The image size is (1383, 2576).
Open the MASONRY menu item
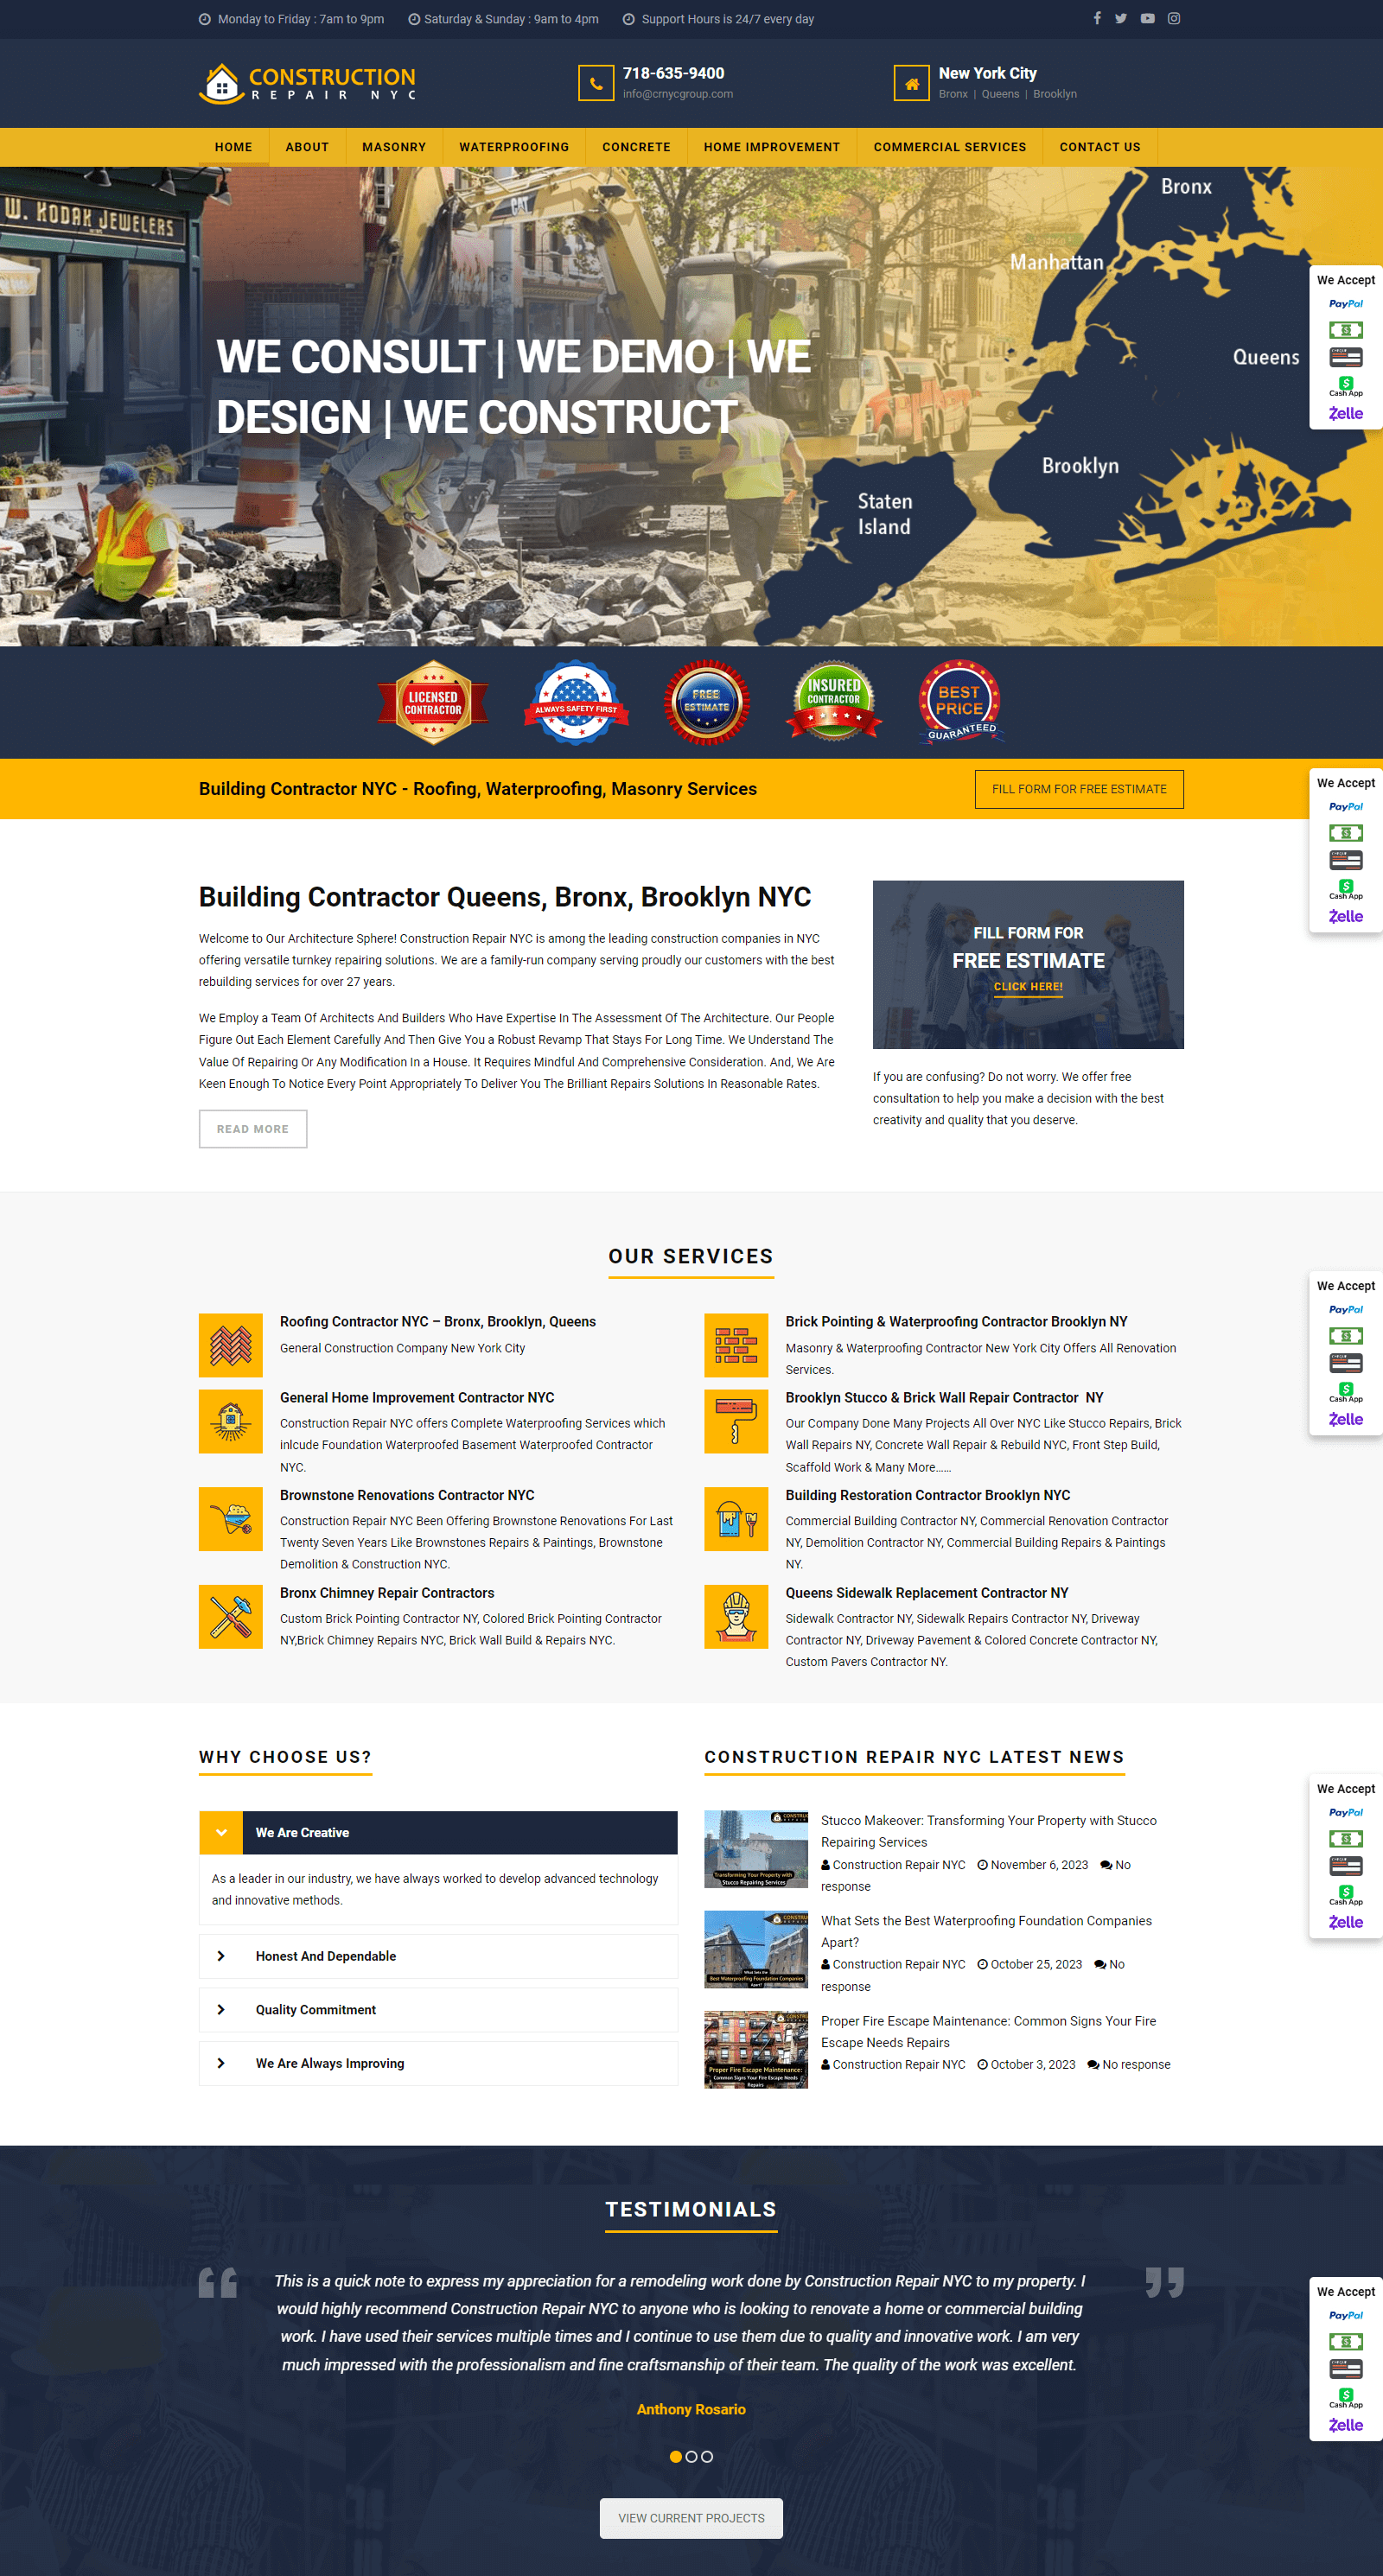click(x=394, y=147)
